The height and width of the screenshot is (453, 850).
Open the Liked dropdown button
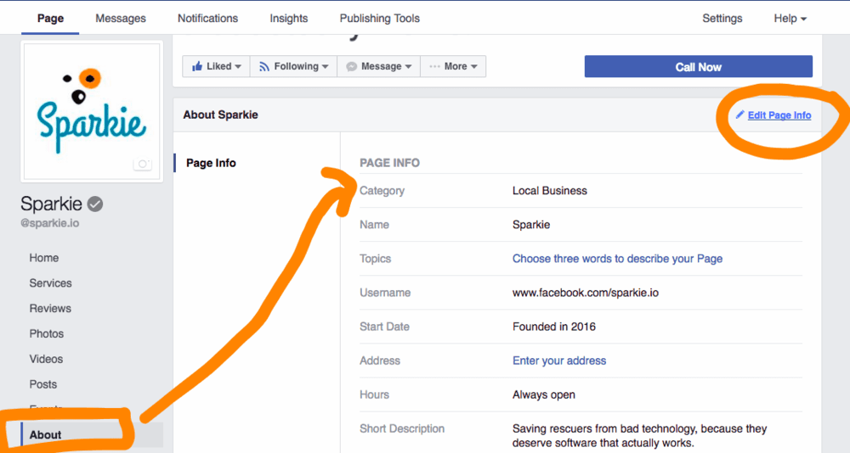(x=216, y=66)
